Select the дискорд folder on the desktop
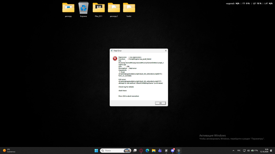Screen dimensions: 275x154 coord(68,10)
